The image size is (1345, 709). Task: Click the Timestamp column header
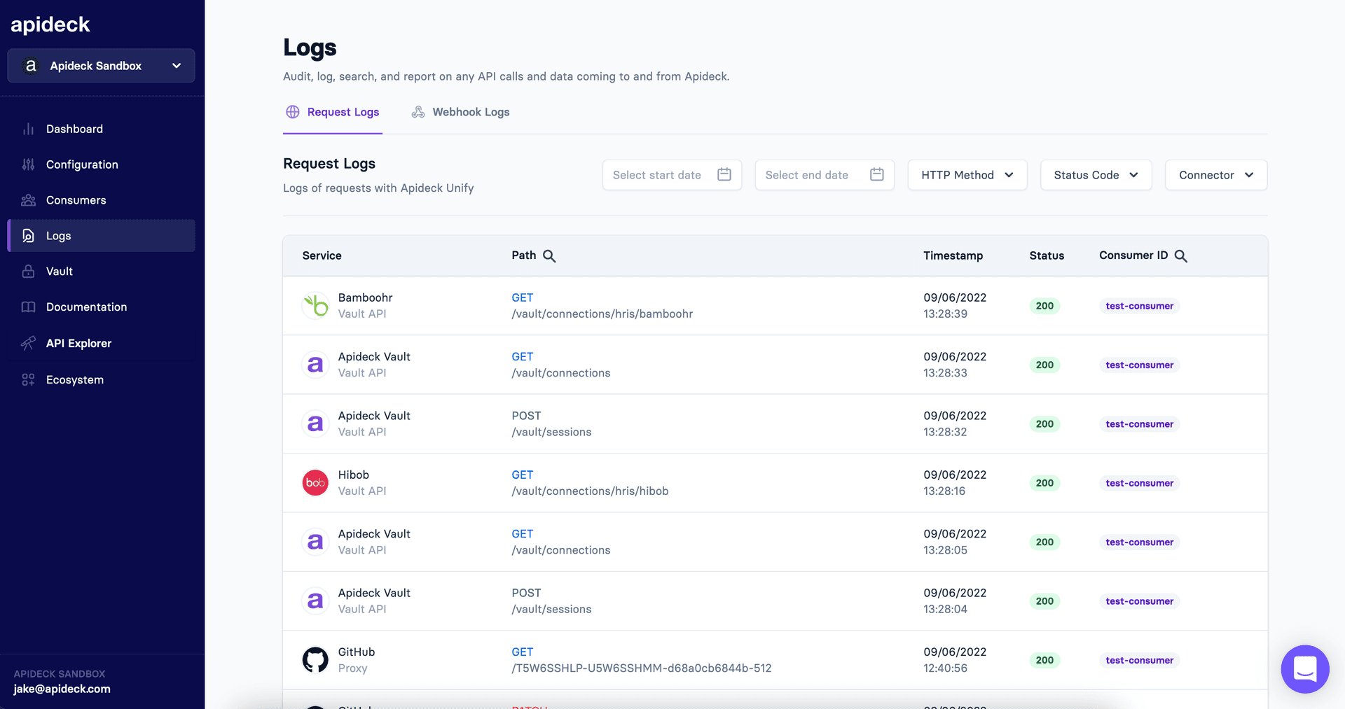(953, 255)
